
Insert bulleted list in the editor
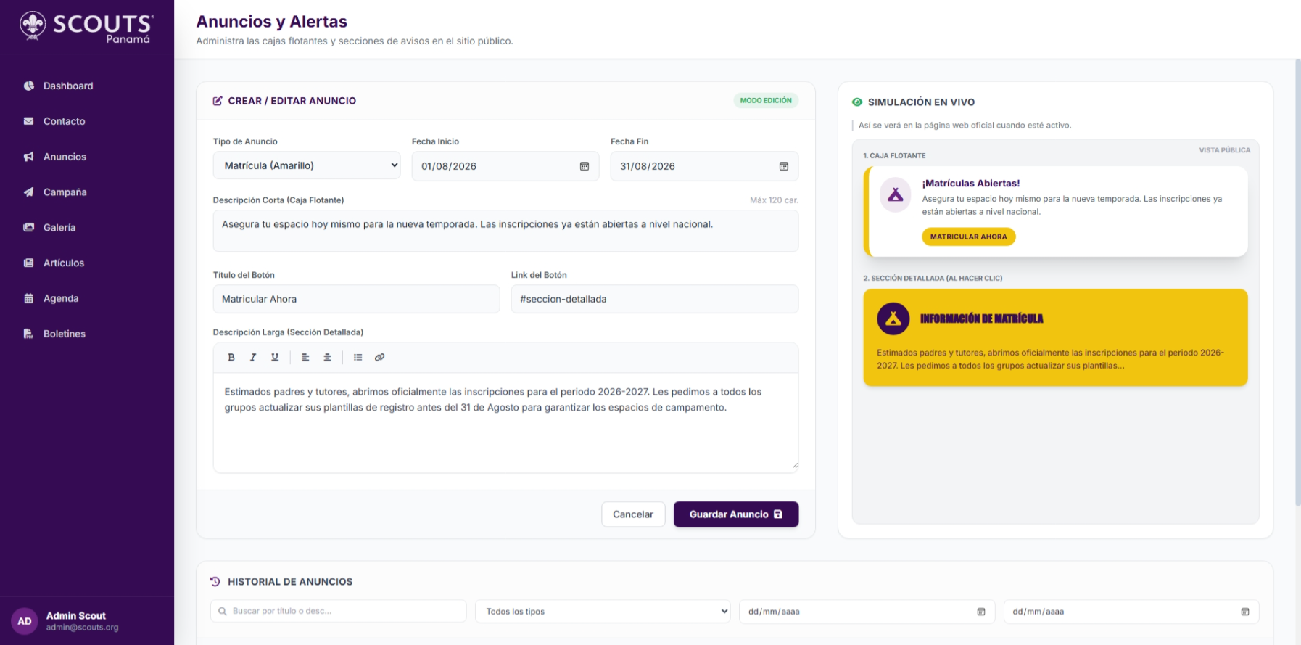pos(358,357)
